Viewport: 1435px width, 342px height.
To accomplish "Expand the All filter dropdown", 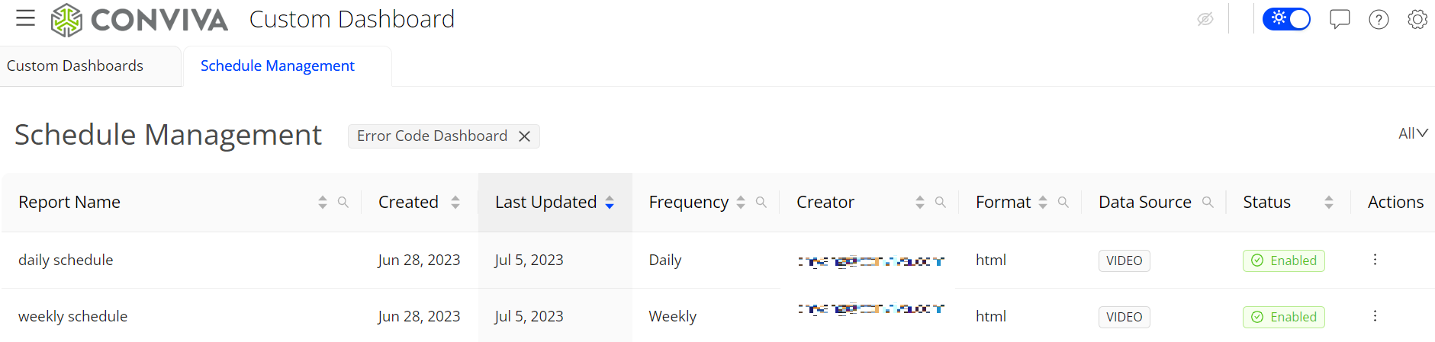I will tap(1413, 133).
